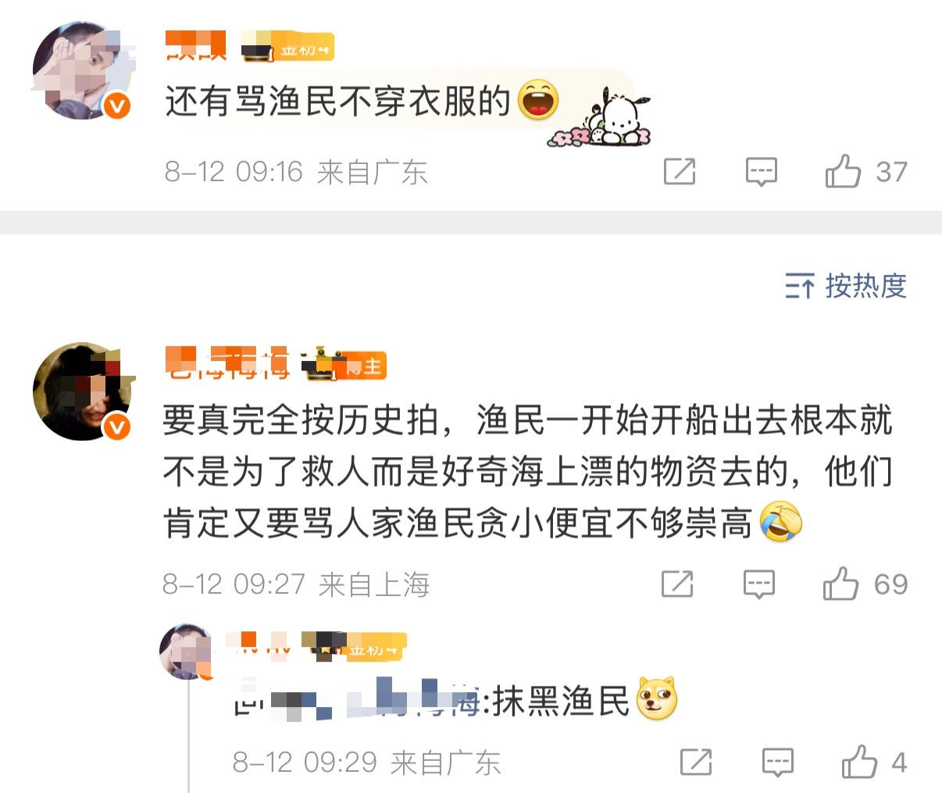Screen dimensions: 942x793
Task: Open replies for the 09:16 Guangdong comment
Action: pyautogui.click(x=761, y=172)
